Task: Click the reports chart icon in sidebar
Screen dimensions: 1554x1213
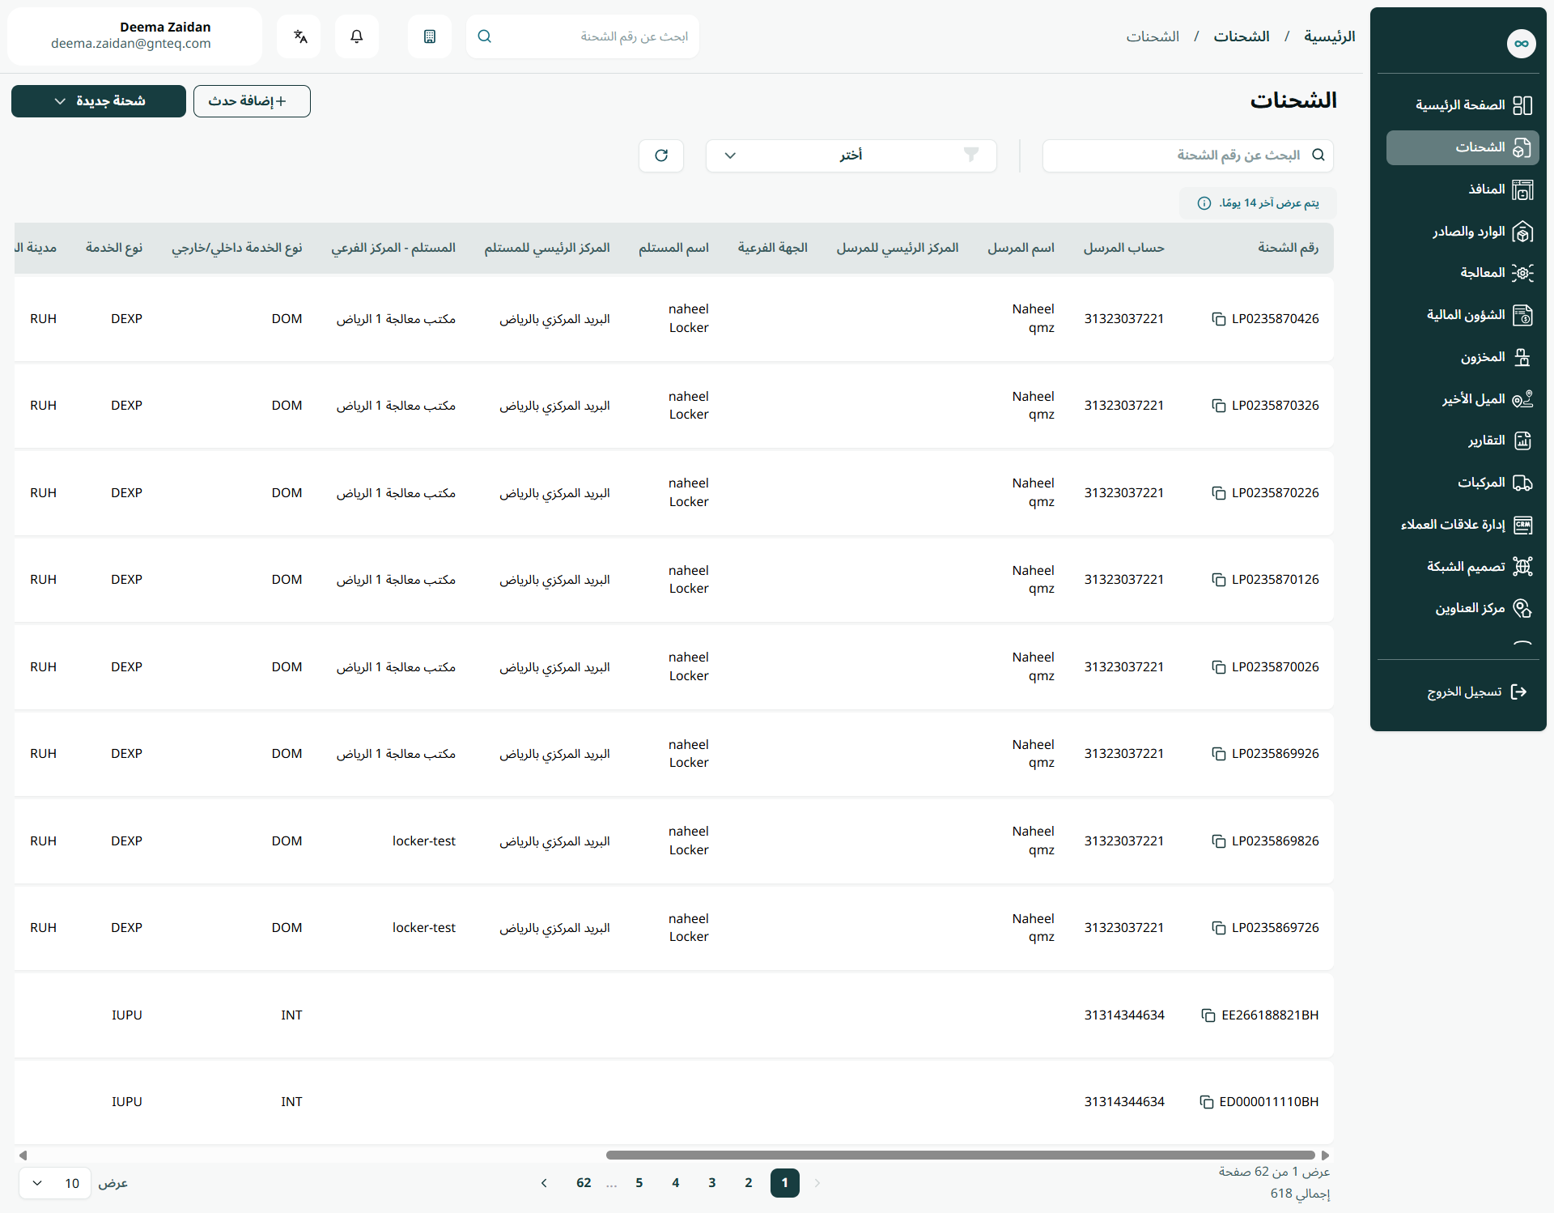Action: click(1522, 441)
